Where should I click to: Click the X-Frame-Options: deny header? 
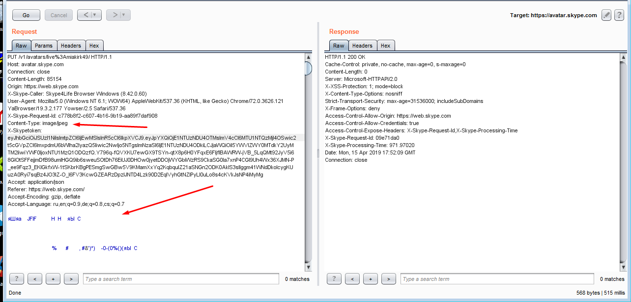[352, 108]
